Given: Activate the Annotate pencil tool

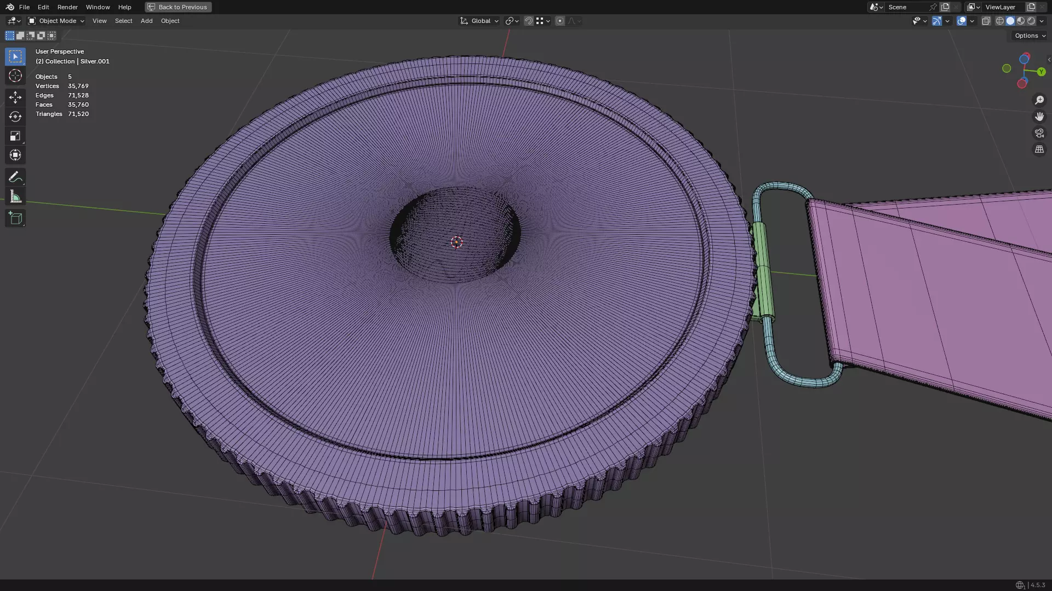Looking at the screenshot, I should pos(15,177).
